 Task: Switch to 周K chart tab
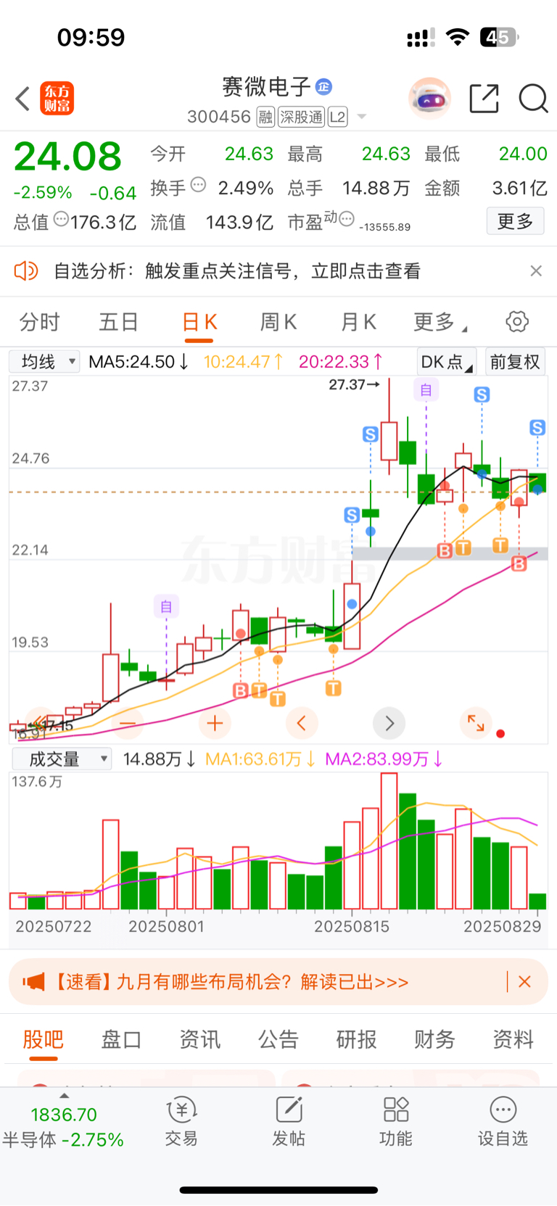click(278, 322)
